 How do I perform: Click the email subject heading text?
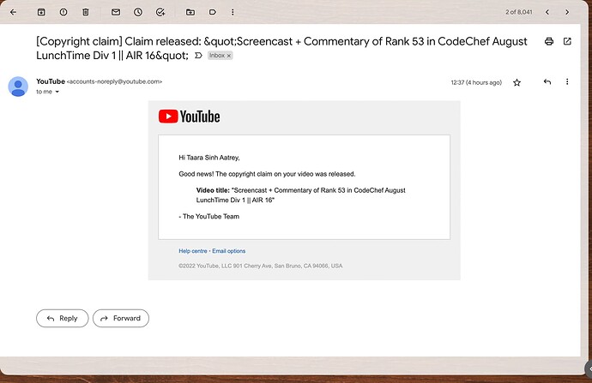pos(281,48)
